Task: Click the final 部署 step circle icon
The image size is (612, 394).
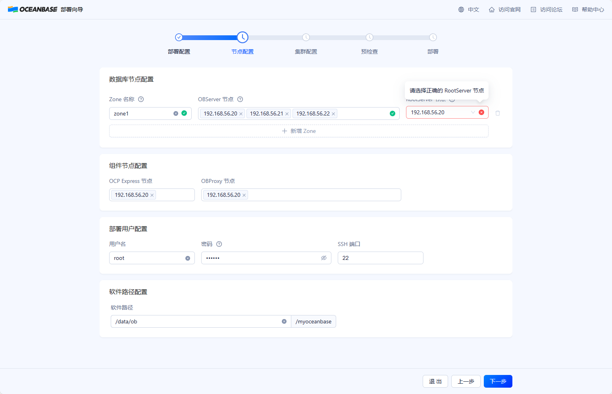Action: click(x=433, y=37)
